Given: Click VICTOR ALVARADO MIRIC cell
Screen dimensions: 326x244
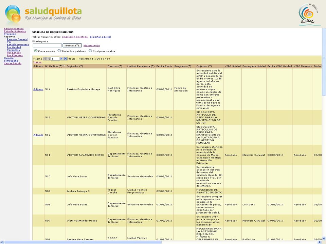Looking at the screenshot, I should click(85, 155).
